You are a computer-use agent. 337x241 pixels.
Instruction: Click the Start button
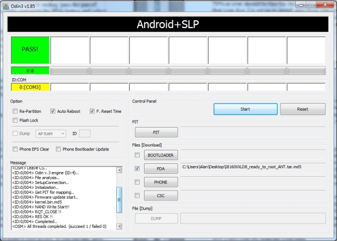[x=246, y=109]
